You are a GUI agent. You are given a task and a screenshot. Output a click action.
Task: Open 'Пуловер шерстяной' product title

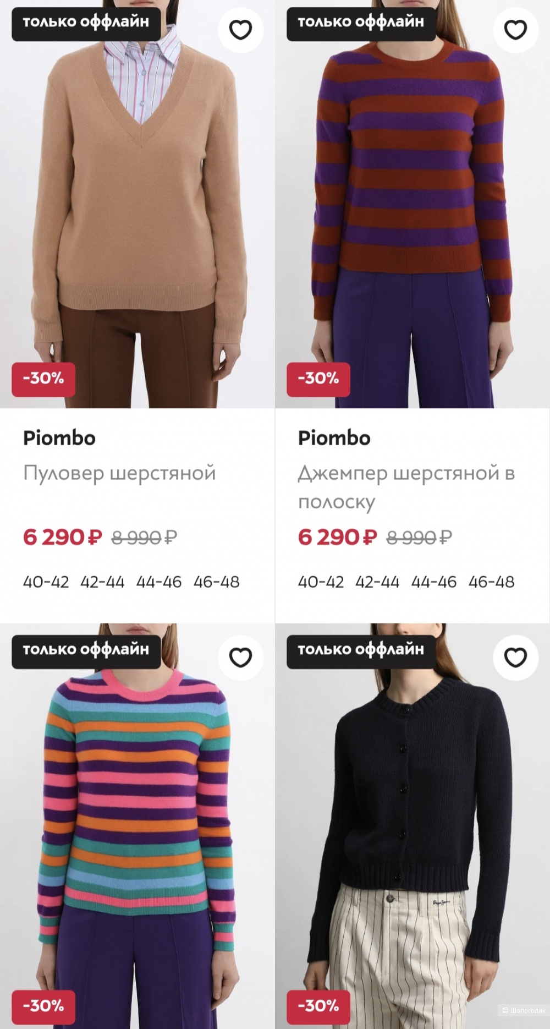coord(119,473)
